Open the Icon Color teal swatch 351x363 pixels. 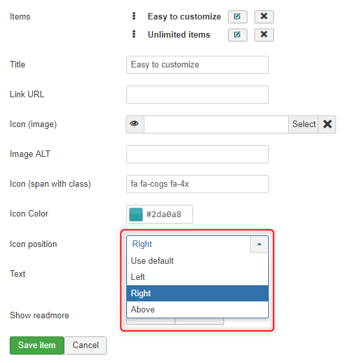[136, 215]
